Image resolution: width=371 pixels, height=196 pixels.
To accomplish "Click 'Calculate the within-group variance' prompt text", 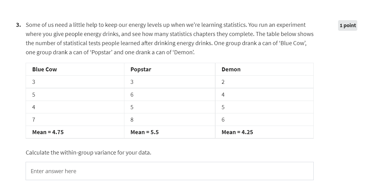I will [x=88, y=152].
